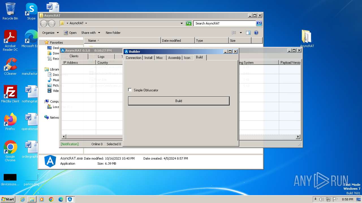362x203 pixels.
Task: Switch to Clients tab in AsyncRAT window
Action: click(74, 56)
